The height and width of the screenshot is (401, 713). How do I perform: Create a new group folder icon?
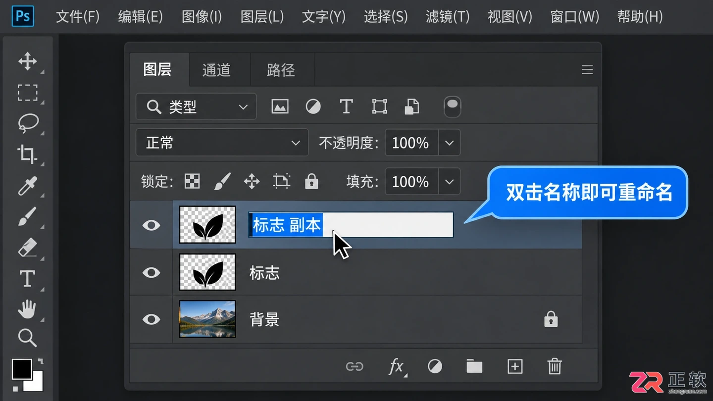point(474,366)
